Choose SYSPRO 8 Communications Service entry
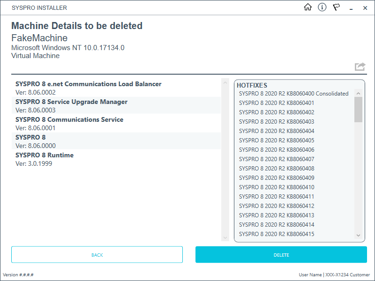375x281 pixels. (x=69, y=120)
